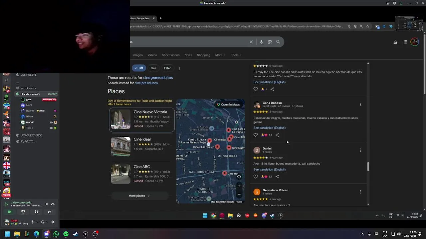Open translate page icon in address bar
This screenshot has width=426, height=239.
pyautogui.click(x=355, y=27)
